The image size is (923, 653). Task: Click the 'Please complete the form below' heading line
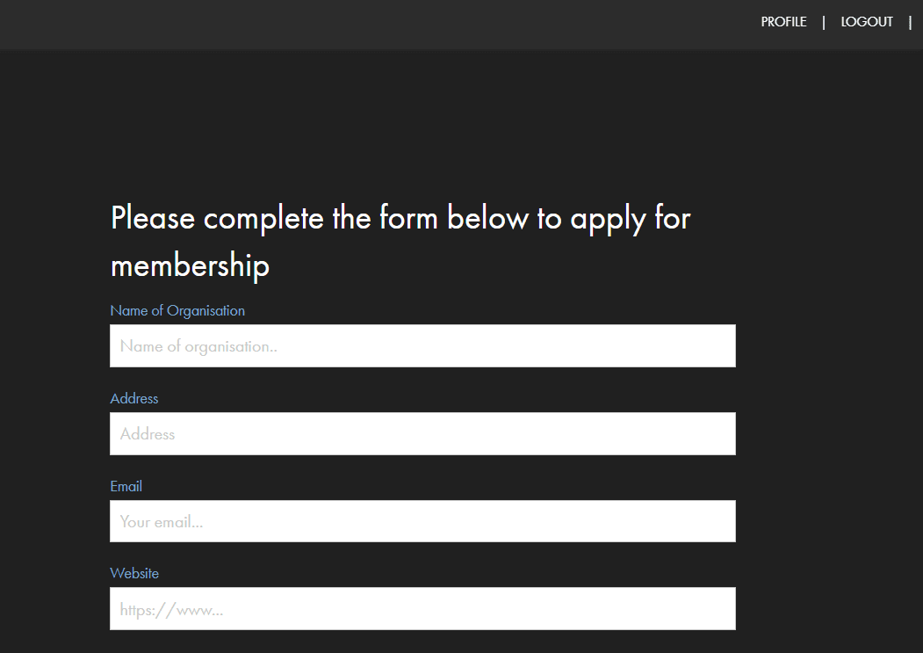click(400, 218)
